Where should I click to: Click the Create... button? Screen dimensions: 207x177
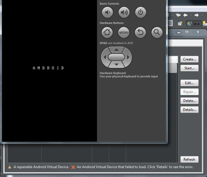[189, 59]
